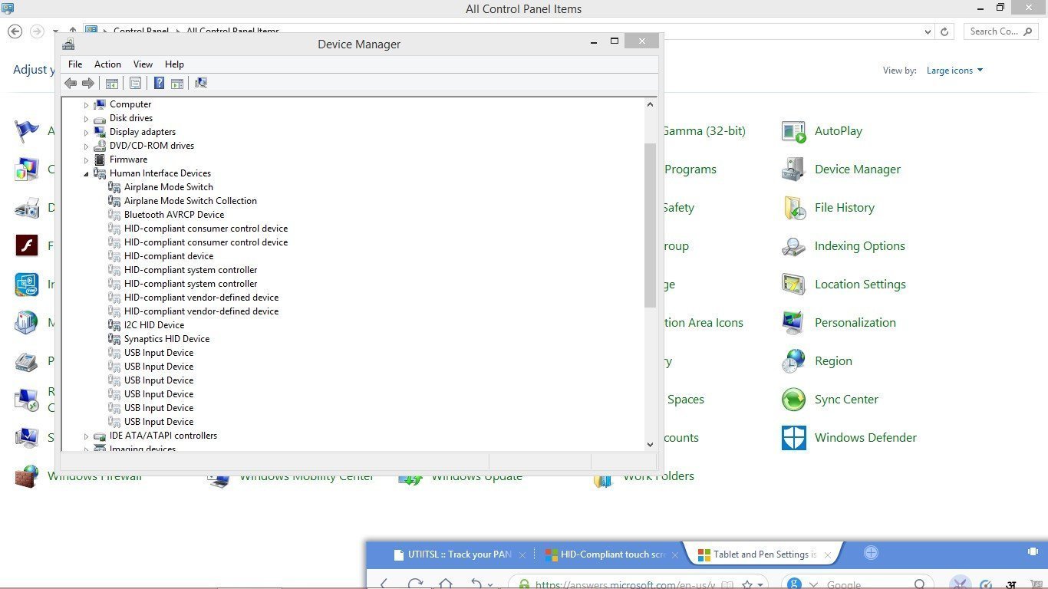Click the scrollbar down arrow in Device Manager
The width and height of the screenshot is (1048, 589).
point(650,444)
